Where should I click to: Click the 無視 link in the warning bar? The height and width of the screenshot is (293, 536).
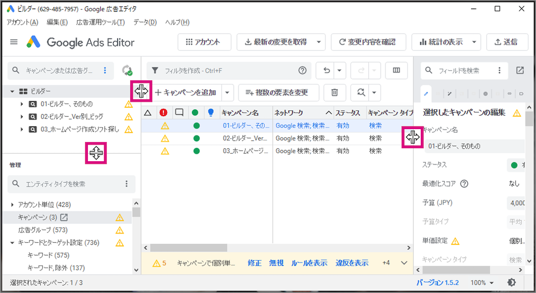[276, 262]
